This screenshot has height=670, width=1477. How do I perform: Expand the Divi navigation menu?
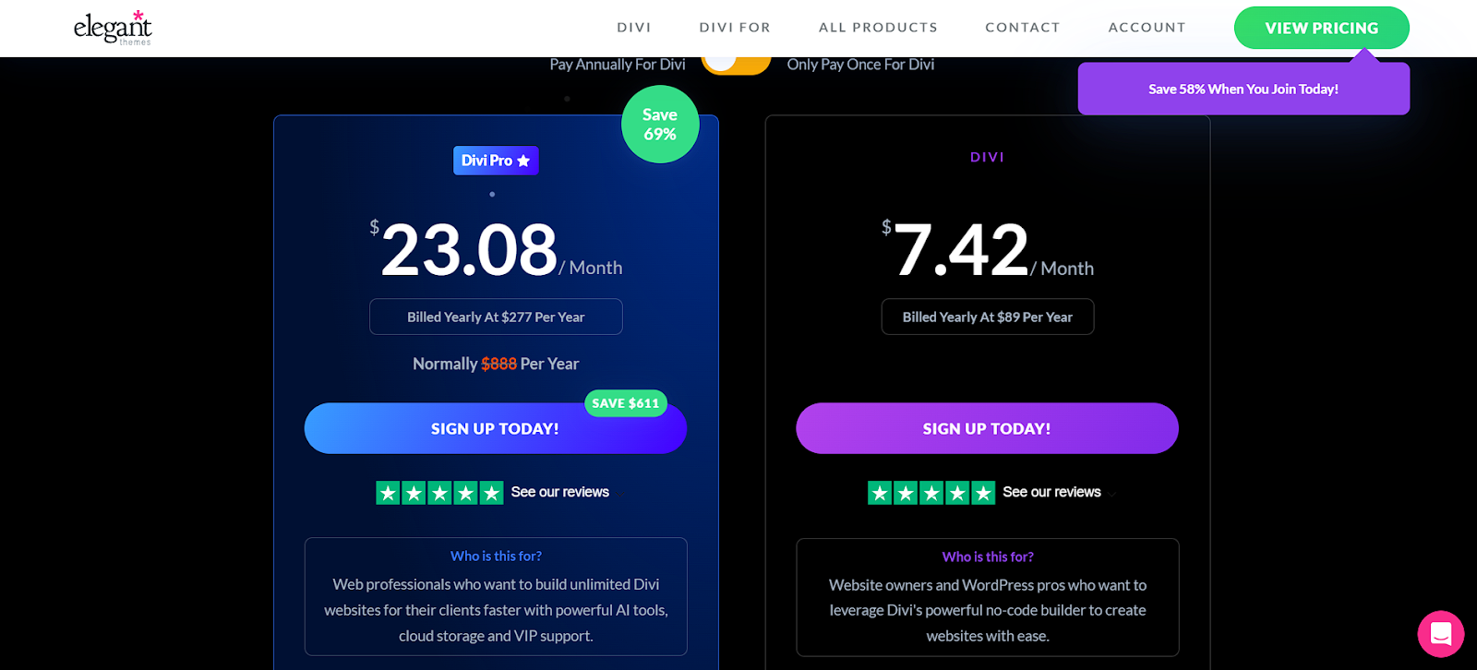click(634, 28)
